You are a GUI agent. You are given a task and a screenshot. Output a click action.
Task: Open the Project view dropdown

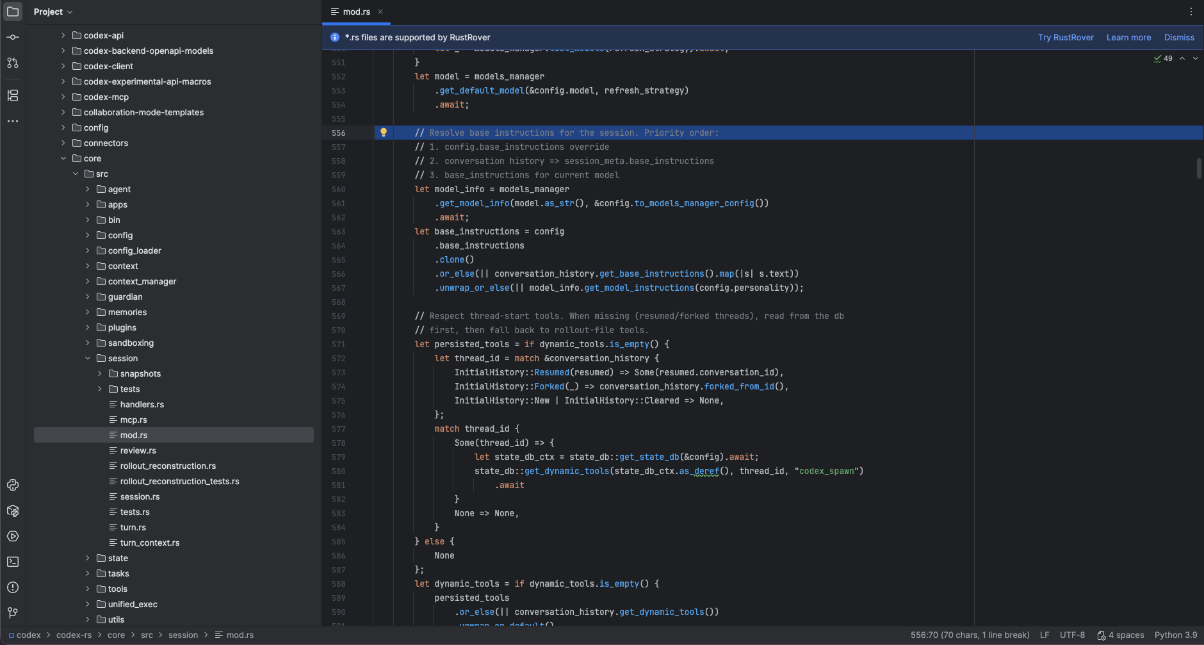(x=53, y=12)
